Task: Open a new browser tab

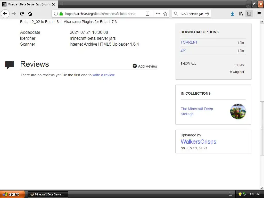Action: [x=62, y=4]
